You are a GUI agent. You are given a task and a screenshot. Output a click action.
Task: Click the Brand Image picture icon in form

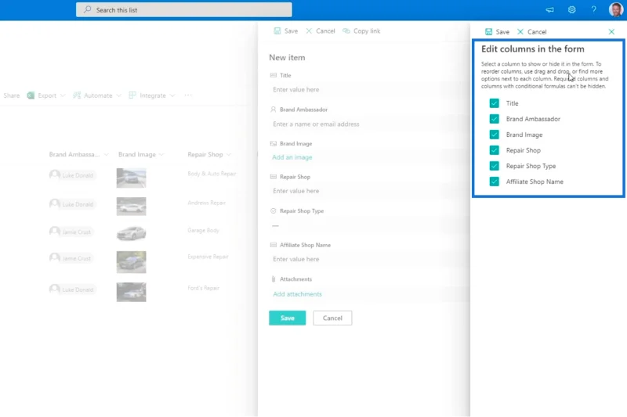273,143
